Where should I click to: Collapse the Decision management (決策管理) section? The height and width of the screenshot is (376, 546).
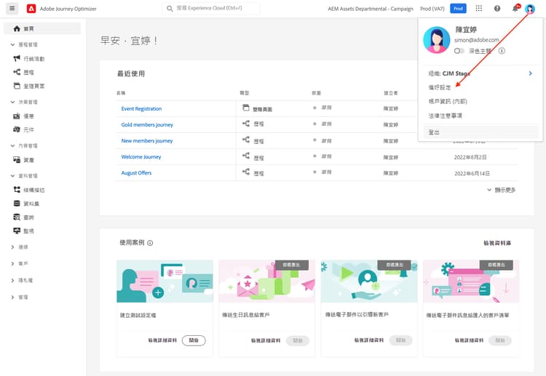click(x=12, y=102)
